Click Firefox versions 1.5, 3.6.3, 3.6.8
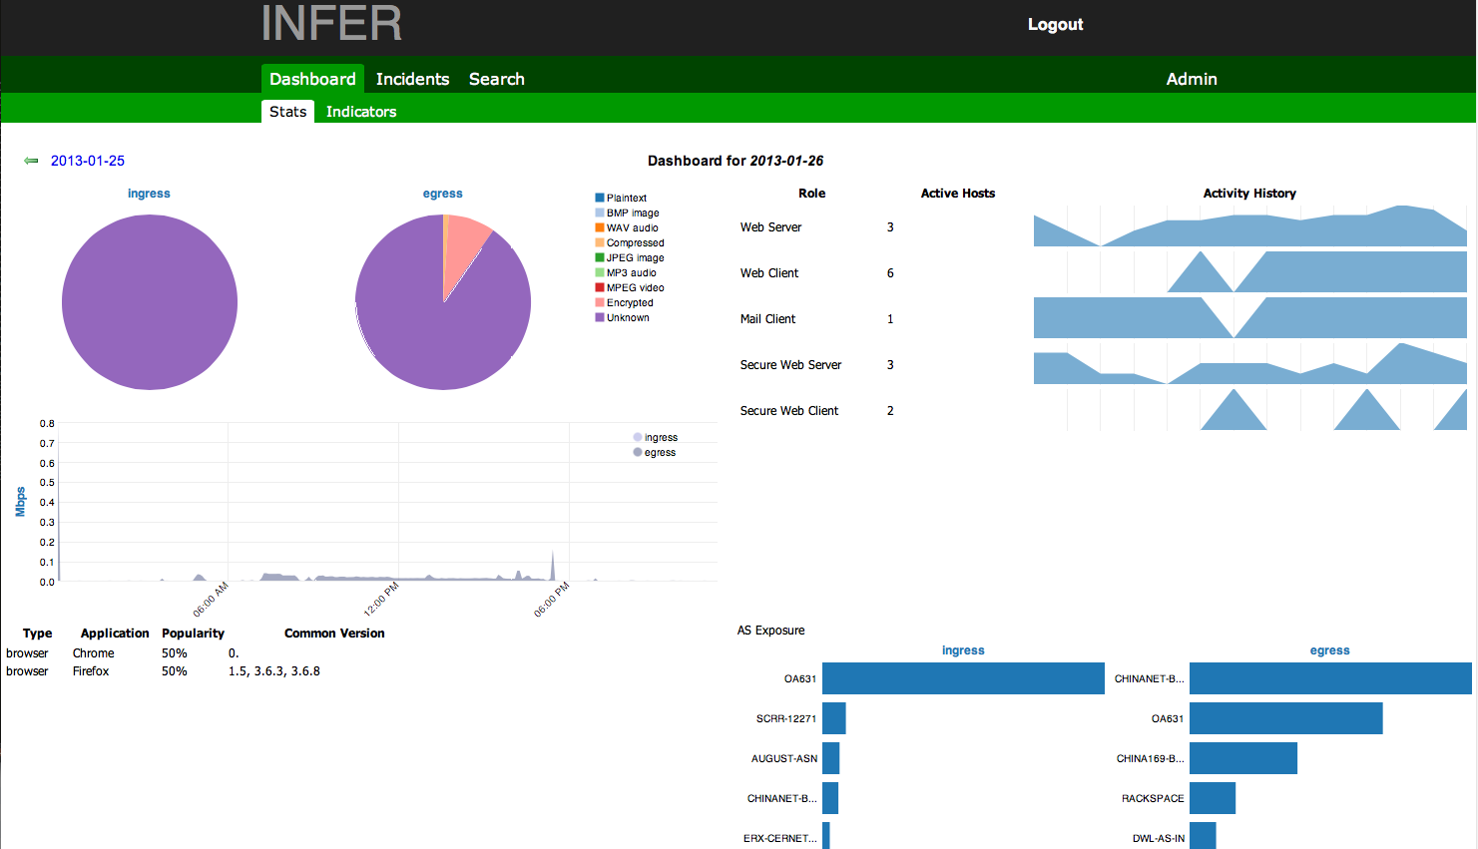Screen dimensions: 1478x849 (x=274, y=671)
